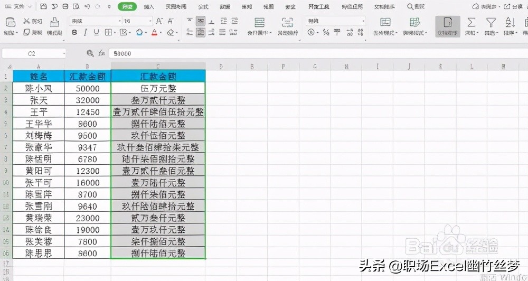Click the percent style icon
This screenshot has height=281, width=528.
(326, 32)
